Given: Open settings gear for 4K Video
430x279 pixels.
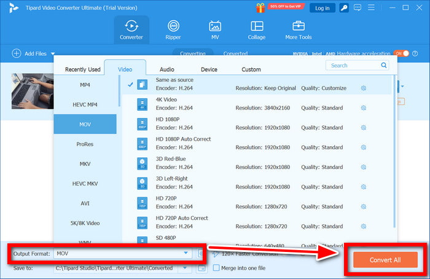Looking at the screenshot, I should click(x=364, y=108).
